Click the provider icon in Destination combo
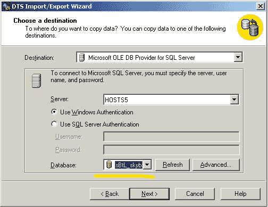This screenshot has width=268, height=207. pos(81,57)
